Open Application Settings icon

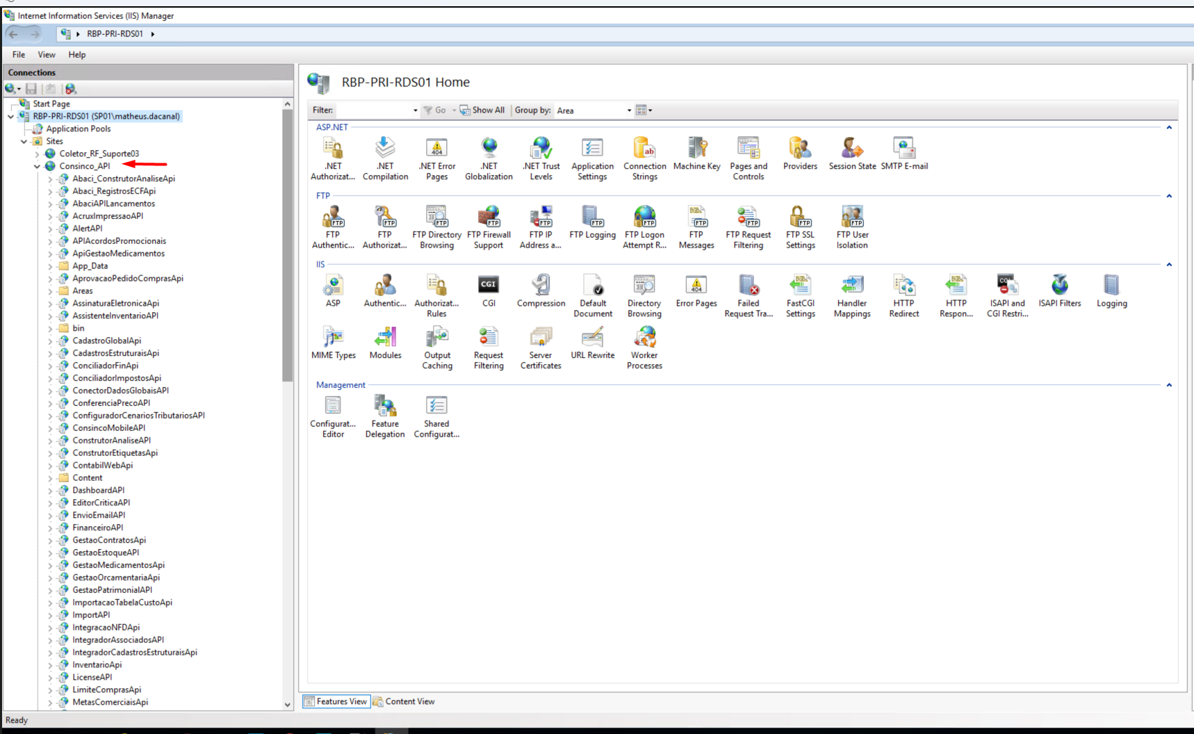tap(592, 158)
